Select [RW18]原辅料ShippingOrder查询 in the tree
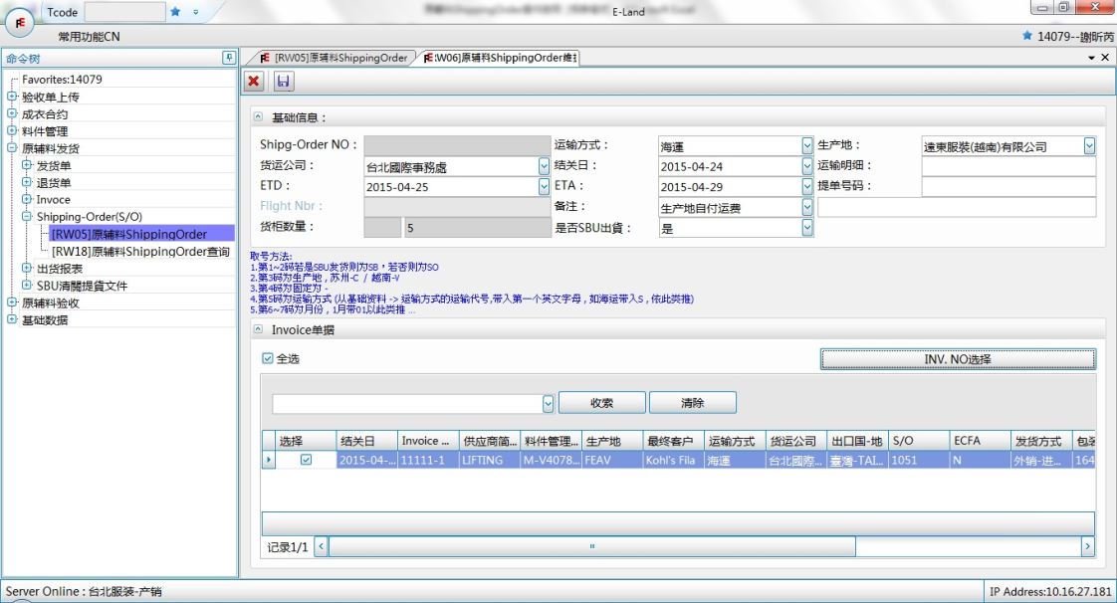The height and width of the screenshot is (603, 1117). [139, 252]
